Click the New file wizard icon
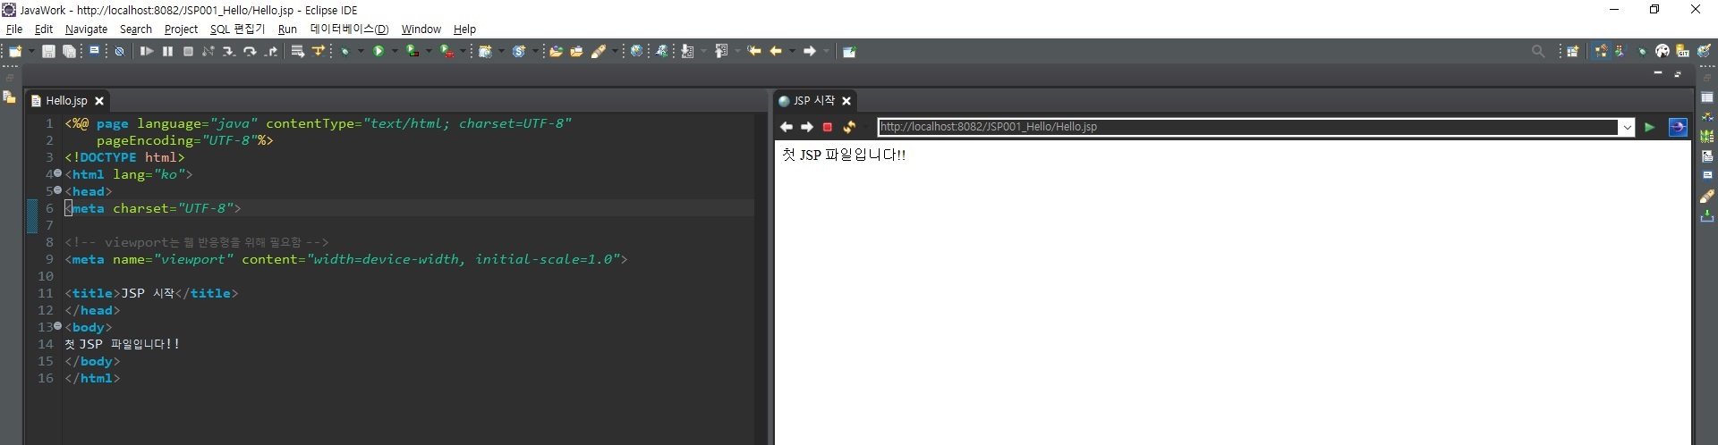This screenshot has width=1718, height=445. pyautogui.click(x=15, y=52)
